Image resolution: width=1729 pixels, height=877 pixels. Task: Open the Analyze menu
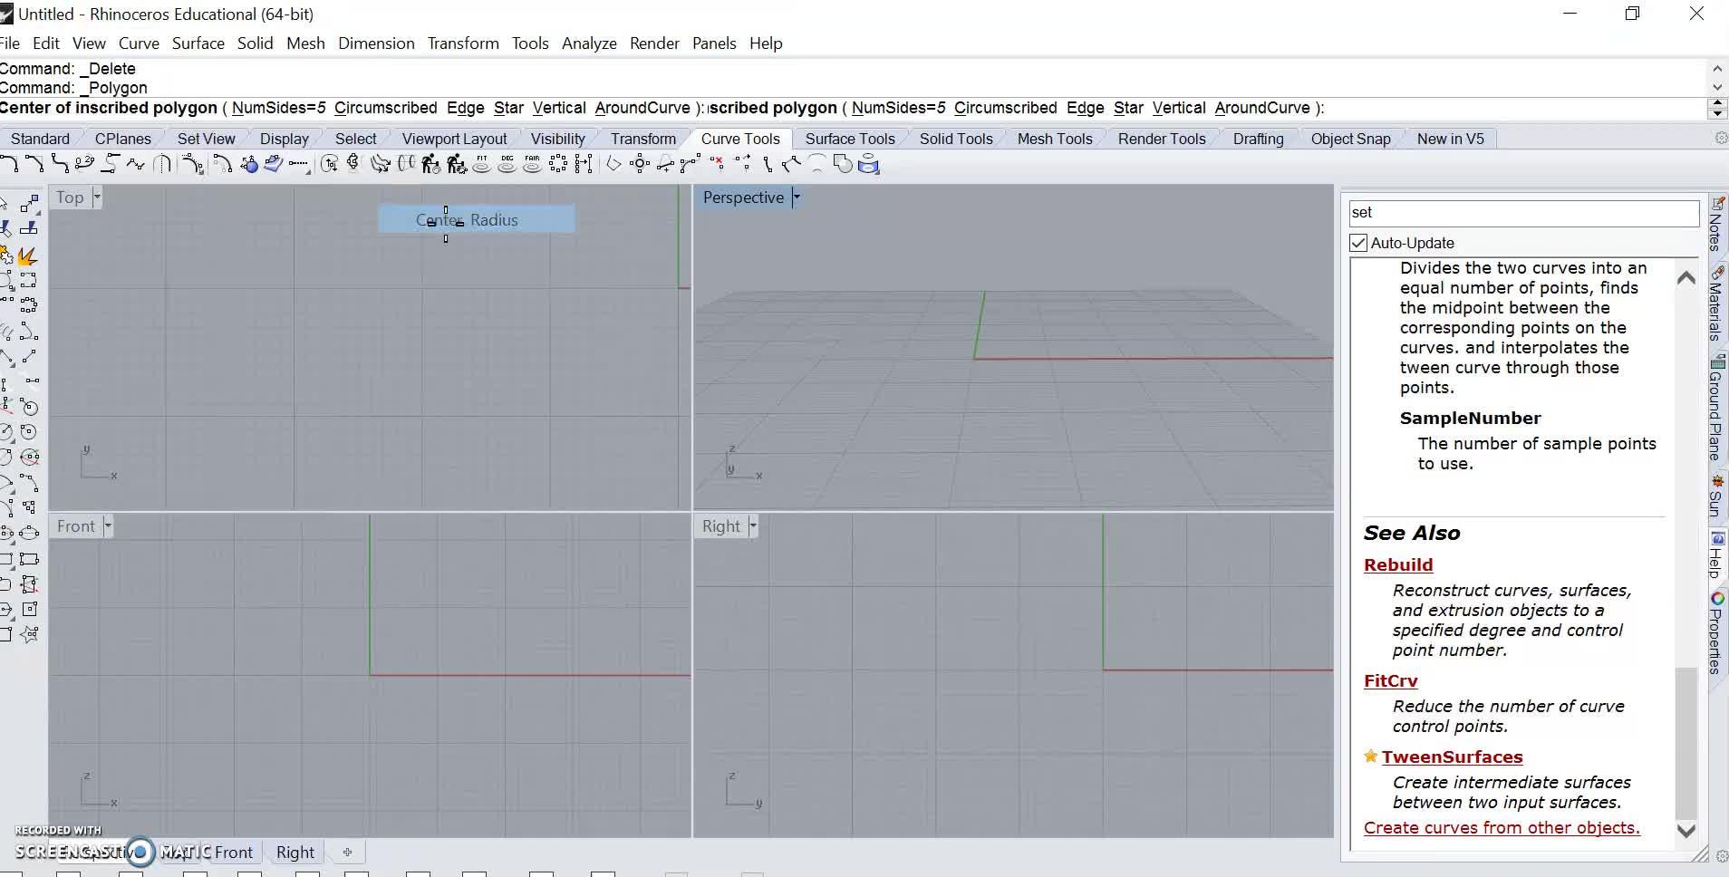[589, 43]
